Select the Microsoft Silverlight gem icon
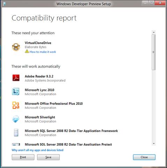 [x=16, y=119]
